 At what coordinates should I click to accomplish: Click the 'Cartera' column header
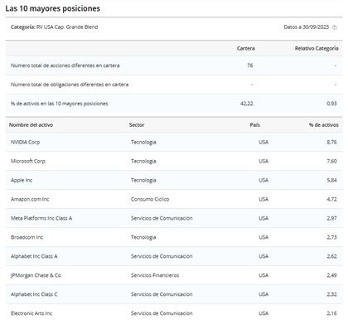pyautogui.click(x=246, y=48)
